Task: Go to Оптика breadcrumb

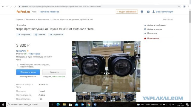Action: pyautogui.click(x=54, y=19)
